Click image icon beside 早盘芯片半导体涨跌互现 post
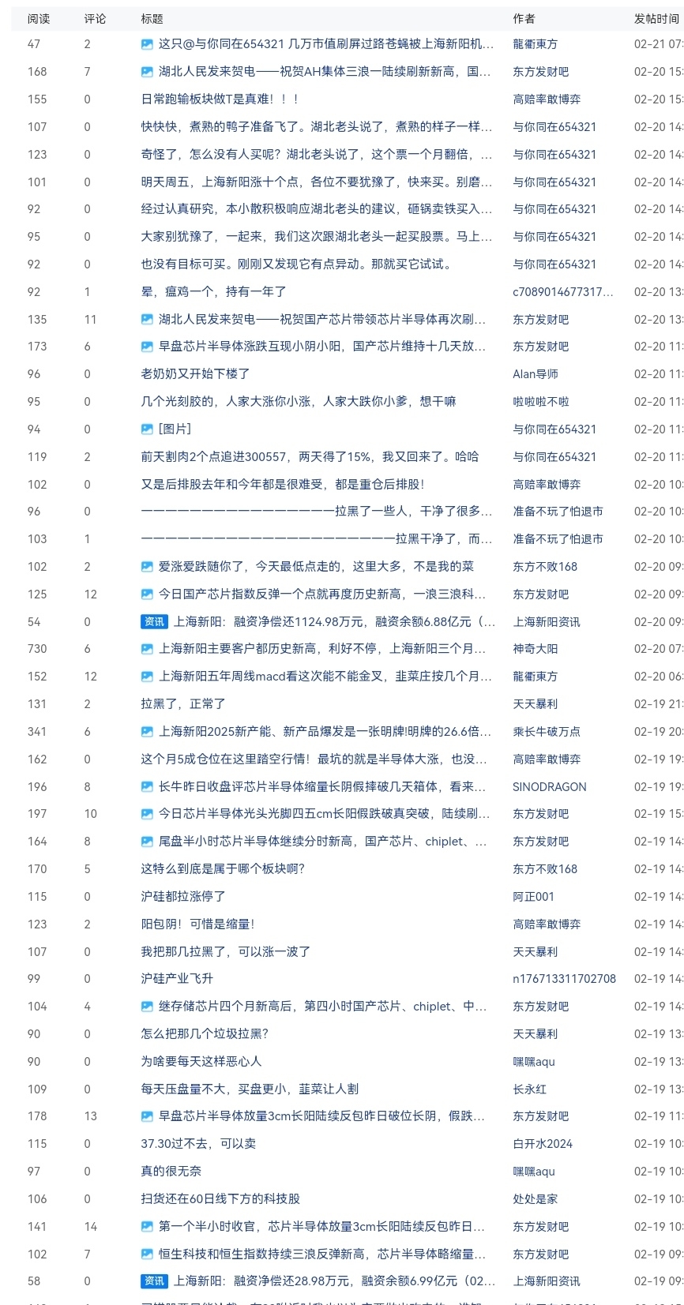Image resolution: width=684 pixels, height=1305 pixels. point(147,347)
